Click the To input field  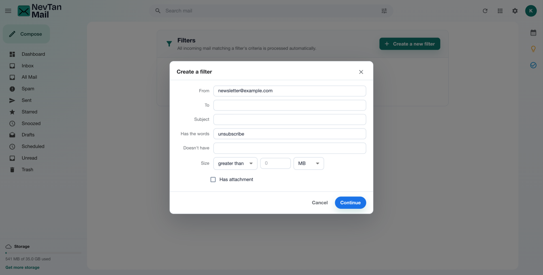(x=289, y=105)
